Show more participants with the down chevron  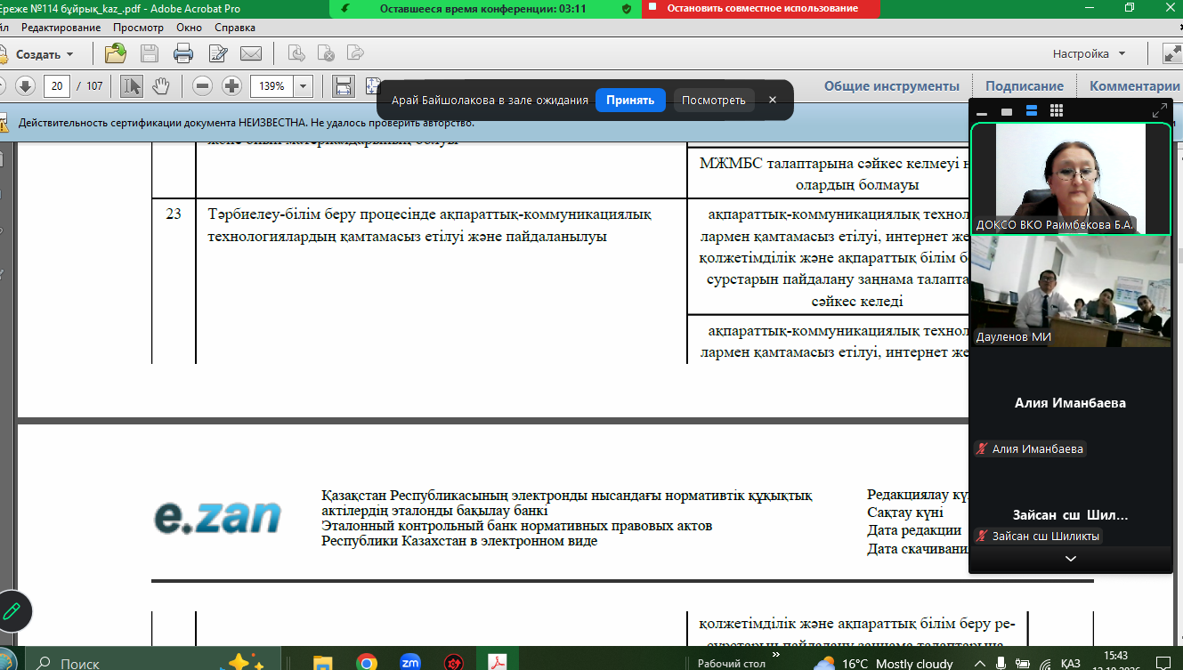click(x=1070, y=559)
